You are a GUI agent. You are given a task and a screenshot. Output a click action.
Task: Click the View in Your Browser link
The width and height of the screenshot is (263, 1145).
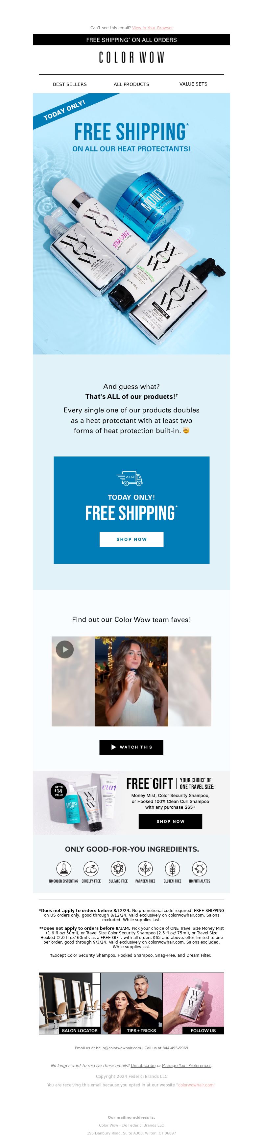pos(153,28)
